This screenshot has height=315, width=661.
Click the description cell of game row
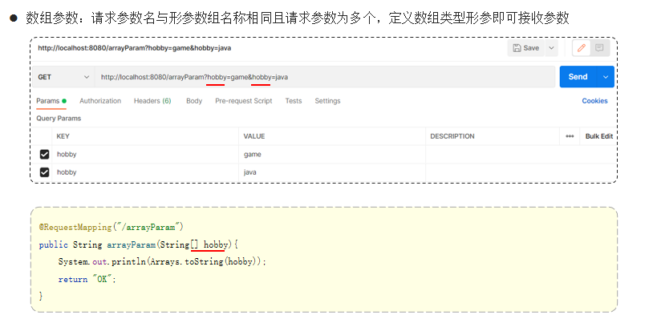coord(521,155)
